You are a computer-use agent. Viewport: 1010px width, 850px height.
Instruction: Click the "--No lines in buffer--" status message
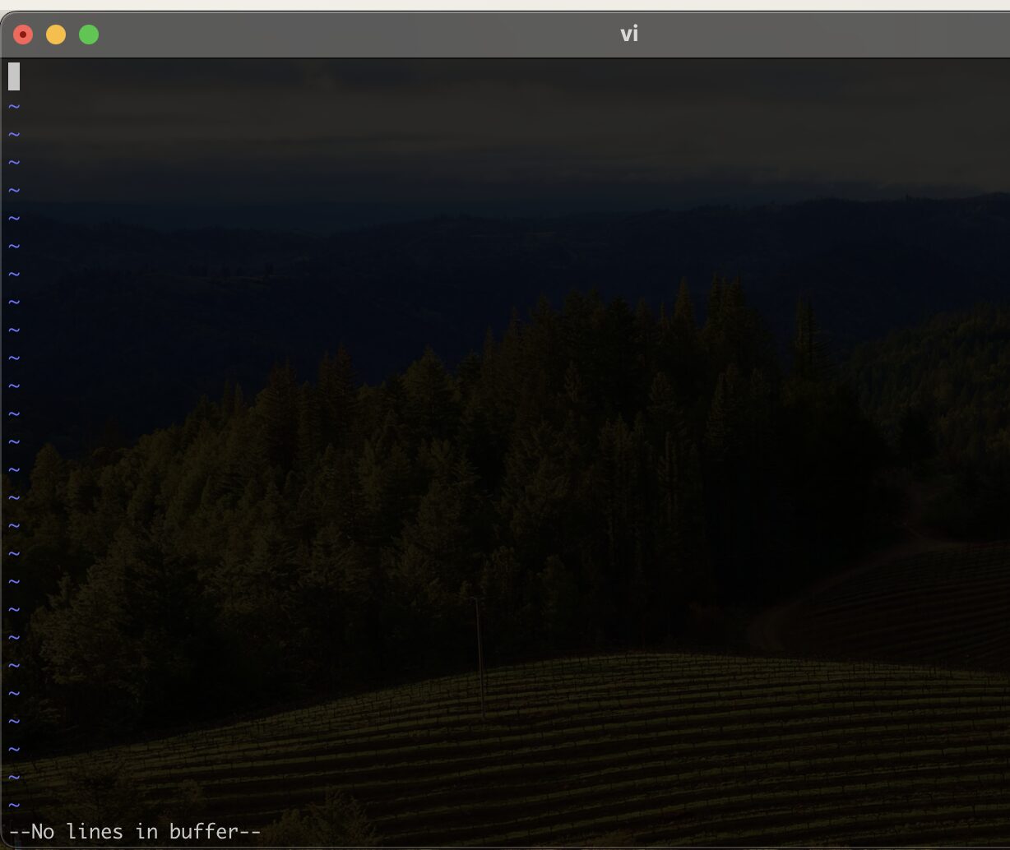coord(135,831)
